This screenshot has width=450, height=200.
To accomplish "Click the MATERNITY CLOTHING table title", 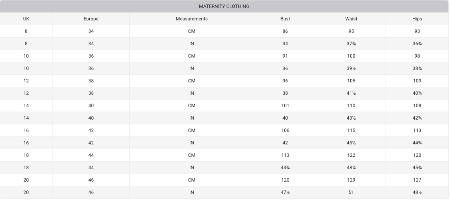I will (224, 6).
